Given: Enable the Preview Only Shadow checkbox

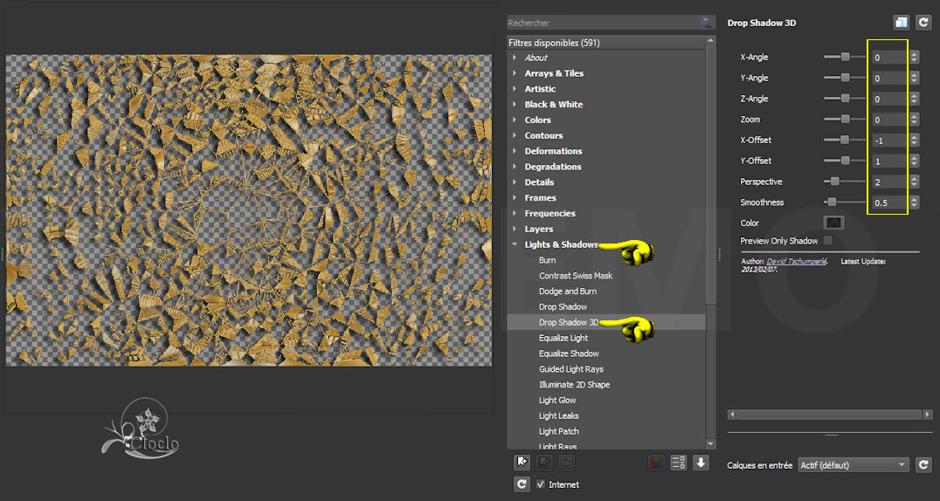Looking at the screenshot, I should (x=827, y=241).
